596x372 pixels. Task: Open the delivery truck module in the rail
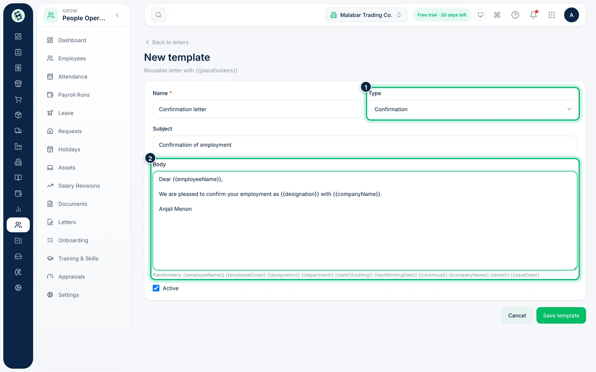click(18, 131)
